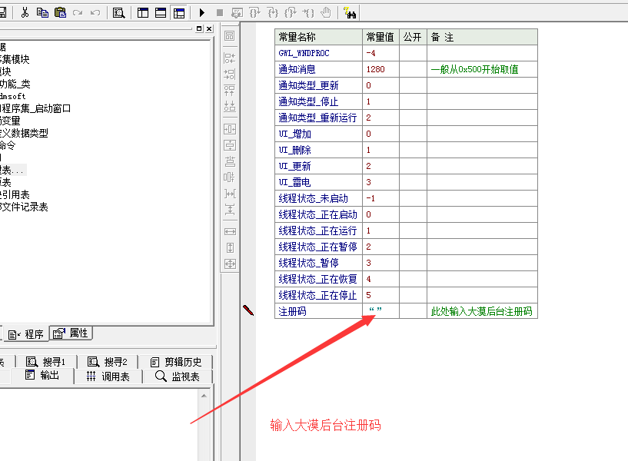Click the 通知消息 value 1280
The height and width of the screenshot is (461, 628).
(375, 69)
